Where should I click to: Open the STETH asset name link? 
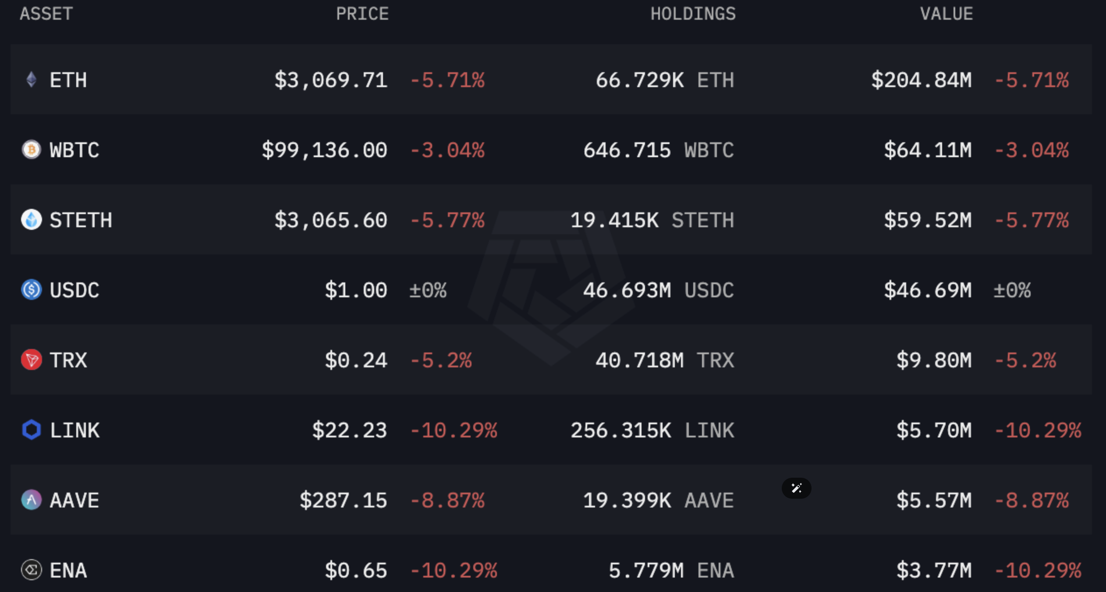[81, 220]
